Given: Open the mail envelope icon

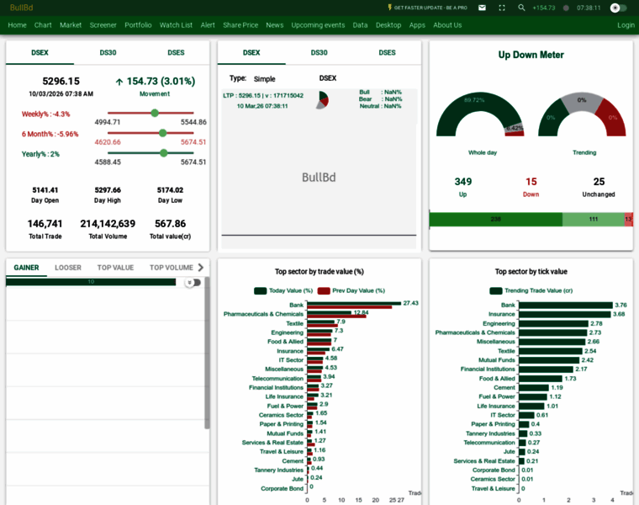Looking at the screenshot, I should click(x=482, y=8).
